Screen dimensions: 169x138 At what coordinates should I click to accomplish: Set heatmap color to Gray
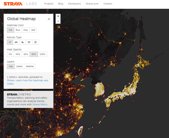(26, 30)
